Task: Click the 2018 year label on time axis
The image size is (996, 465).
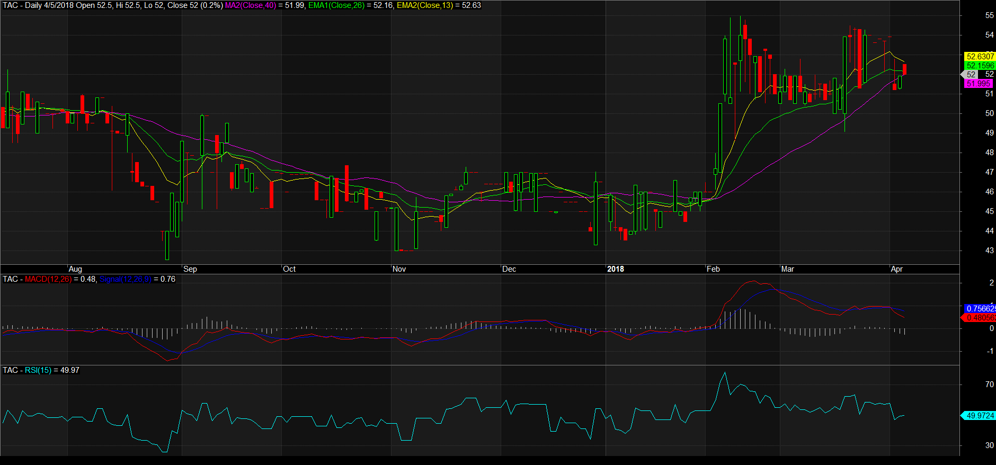Action: coord(615,269)
